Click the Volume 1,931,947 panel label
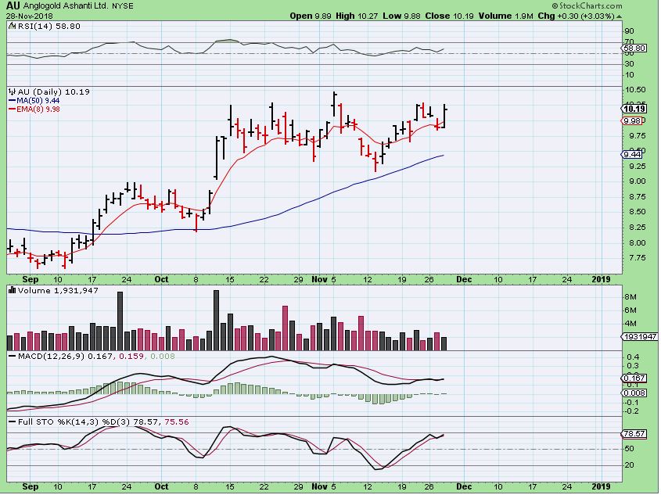This screenshot has width=661, height=495. click(58, 290)
